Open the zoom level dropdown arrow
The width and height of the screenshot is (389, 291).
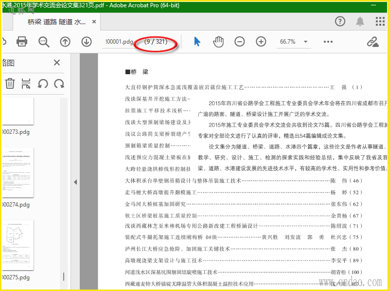[306, 42]
